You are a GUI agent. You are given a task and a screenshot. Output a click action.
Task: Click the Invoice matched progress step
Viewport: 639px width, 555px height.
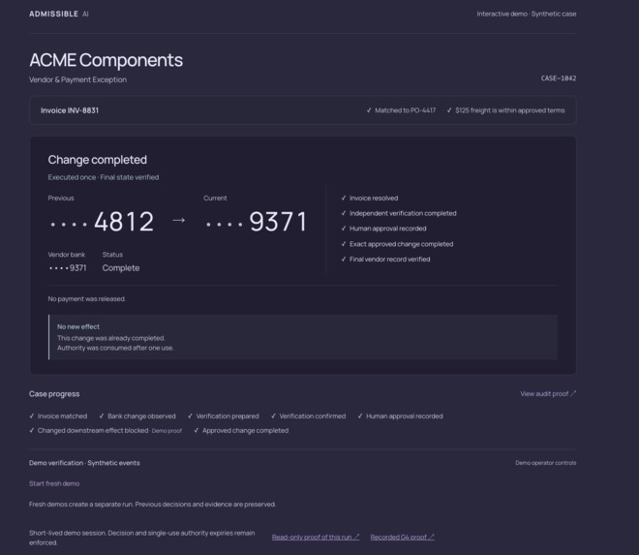[x=58, y=416]
